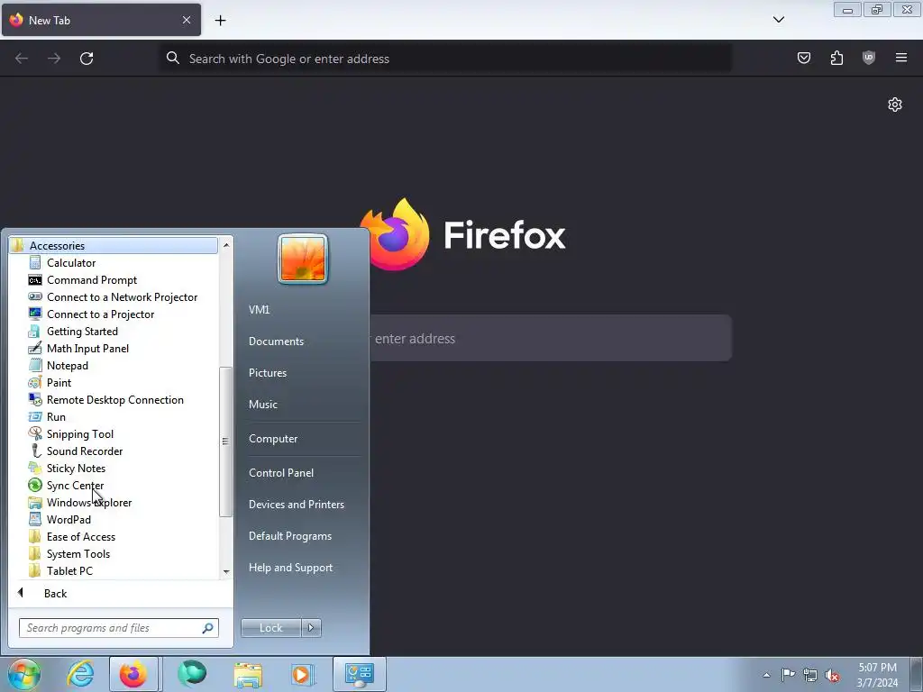923x692 pixels.
Task: Expand the System Tools folder
Action: (x=69, y=554)
